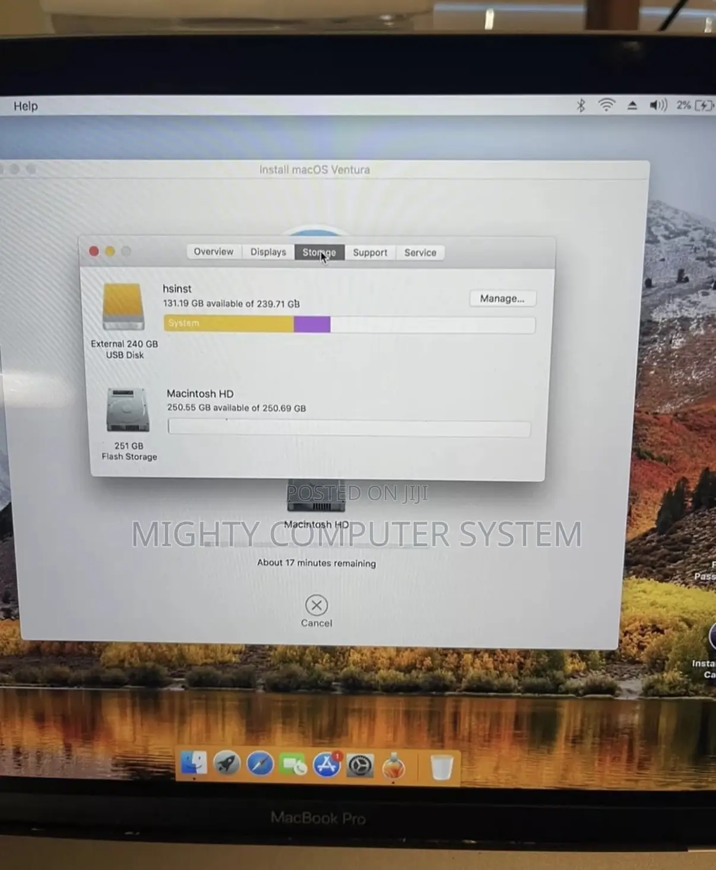Open the Service tab
This screenshot has width=716, height=870.
pyautogui.click(x=420, y=253)
